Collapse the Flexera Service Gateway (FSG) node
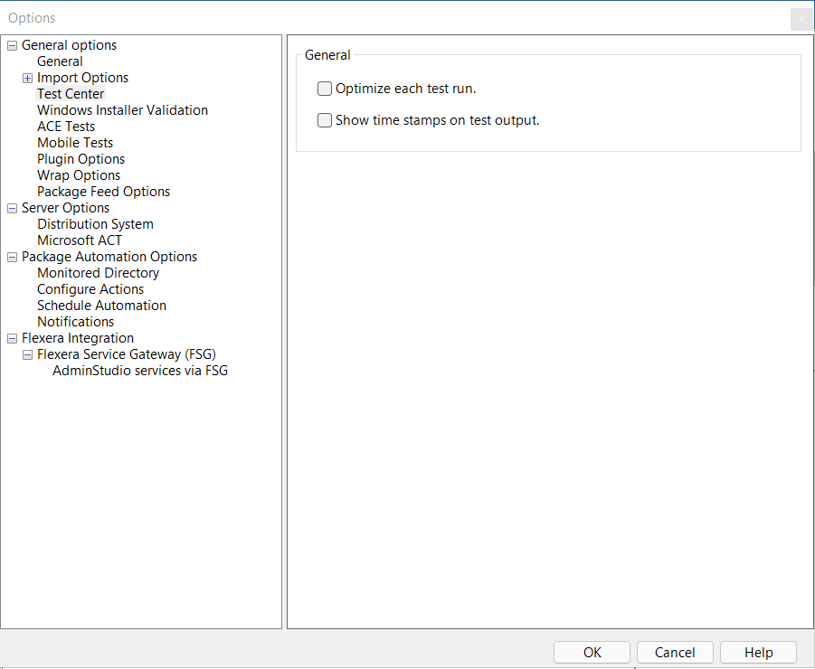 click(27, 353)
